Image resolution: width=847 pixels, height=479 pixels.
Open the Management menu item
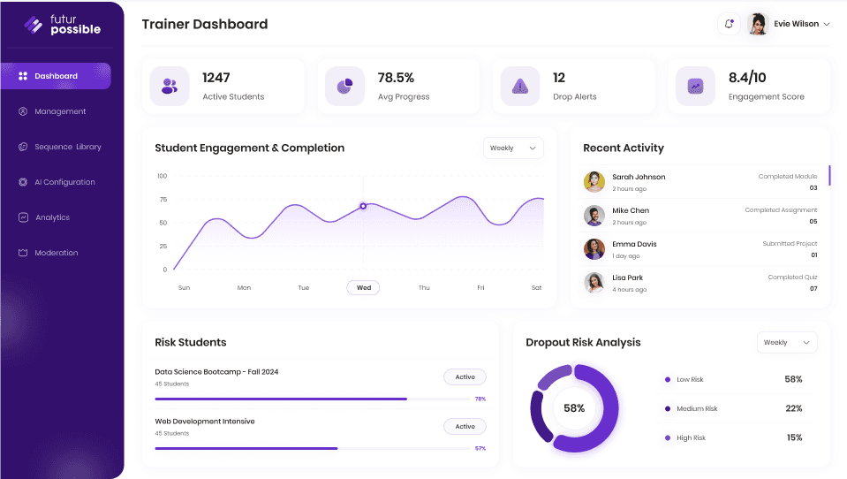click(x=60, y=111)
